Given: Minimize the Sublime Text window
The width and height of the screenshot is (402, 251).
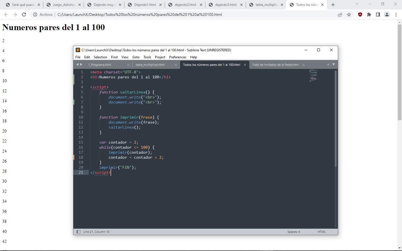Looking at the screenshot, I should click(x=306, y=50).
